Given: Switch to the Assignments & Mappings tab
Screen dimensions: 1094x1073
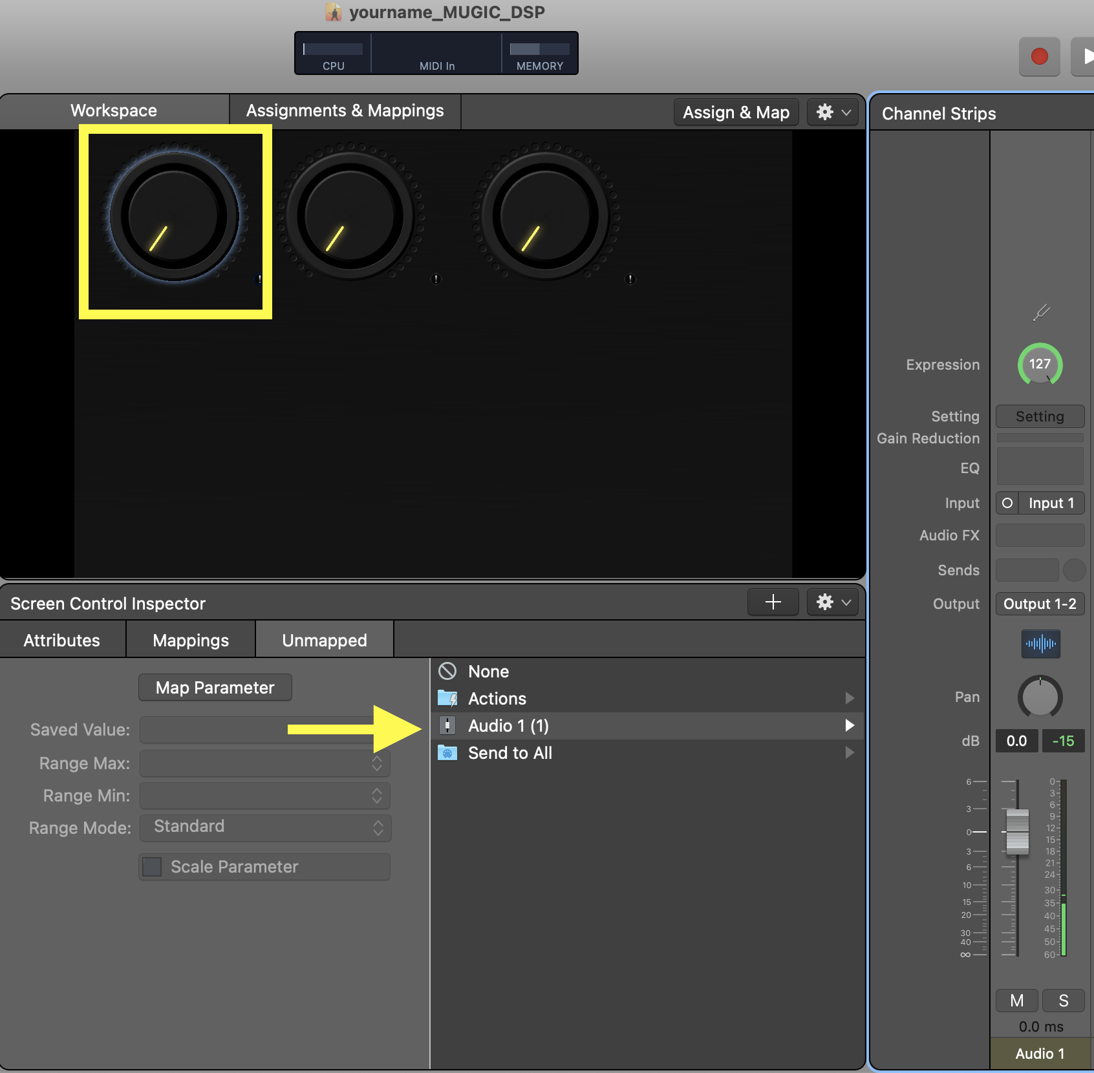Looking at the screenshot, I should [x=345, y=111].
